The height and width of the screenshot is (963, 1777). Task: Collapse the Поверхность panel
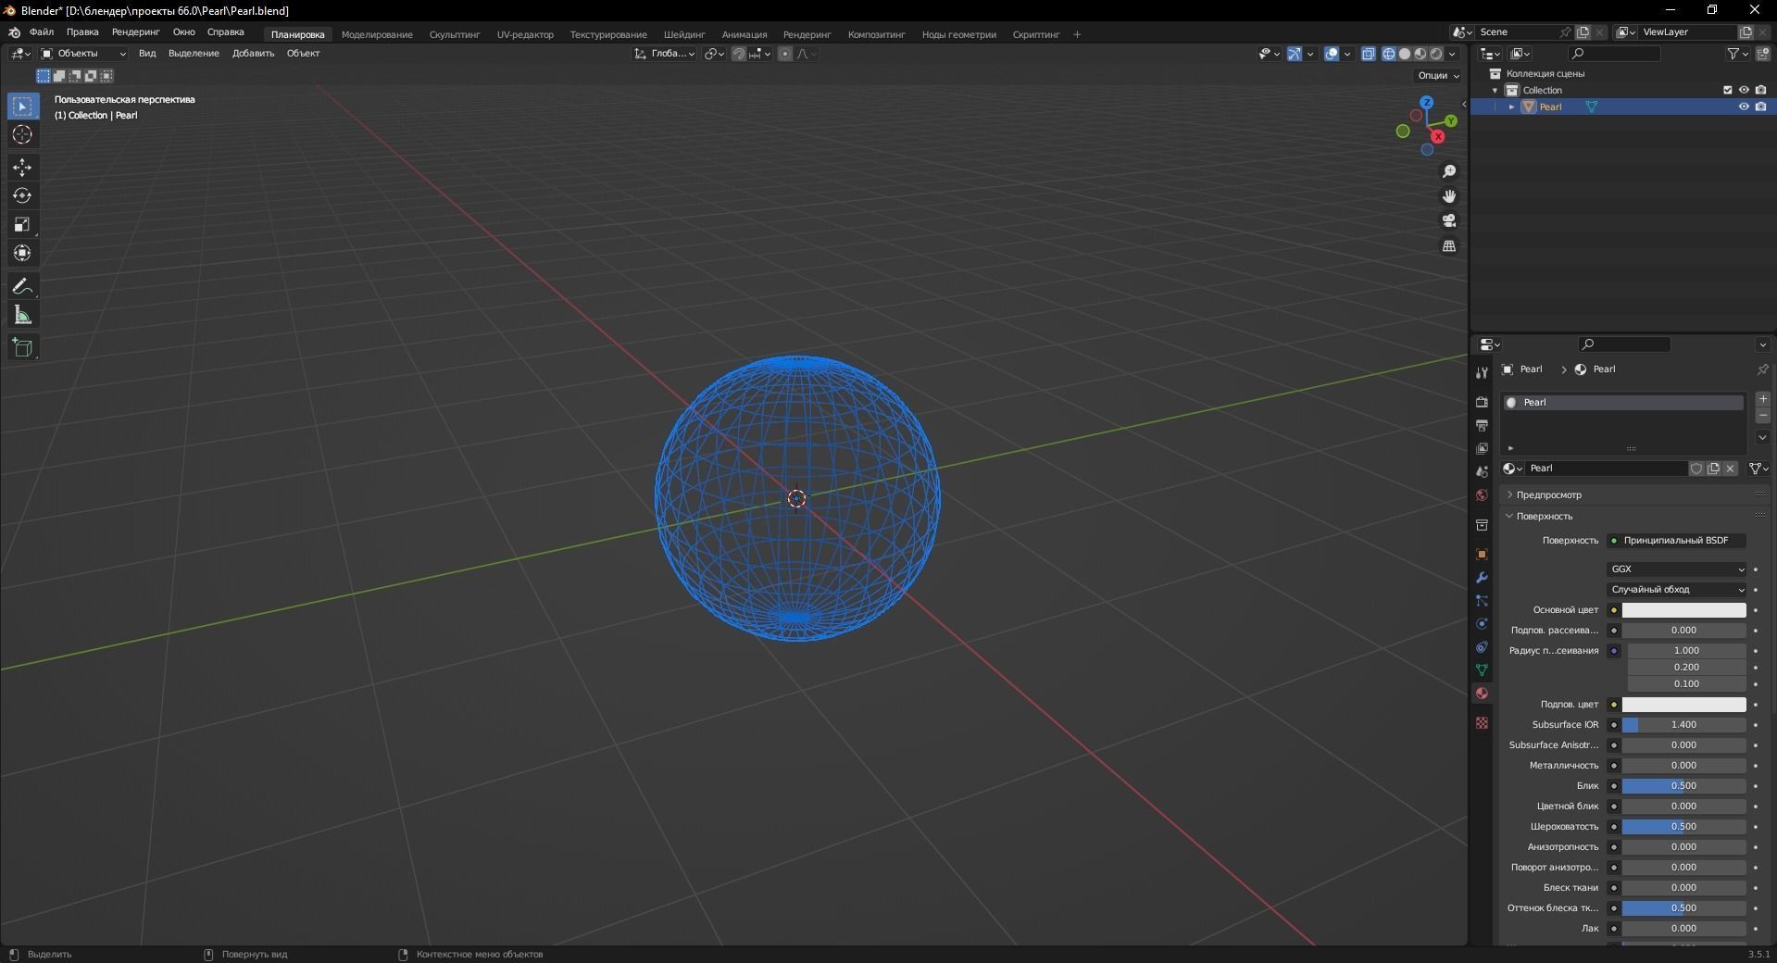(1544, 517)
